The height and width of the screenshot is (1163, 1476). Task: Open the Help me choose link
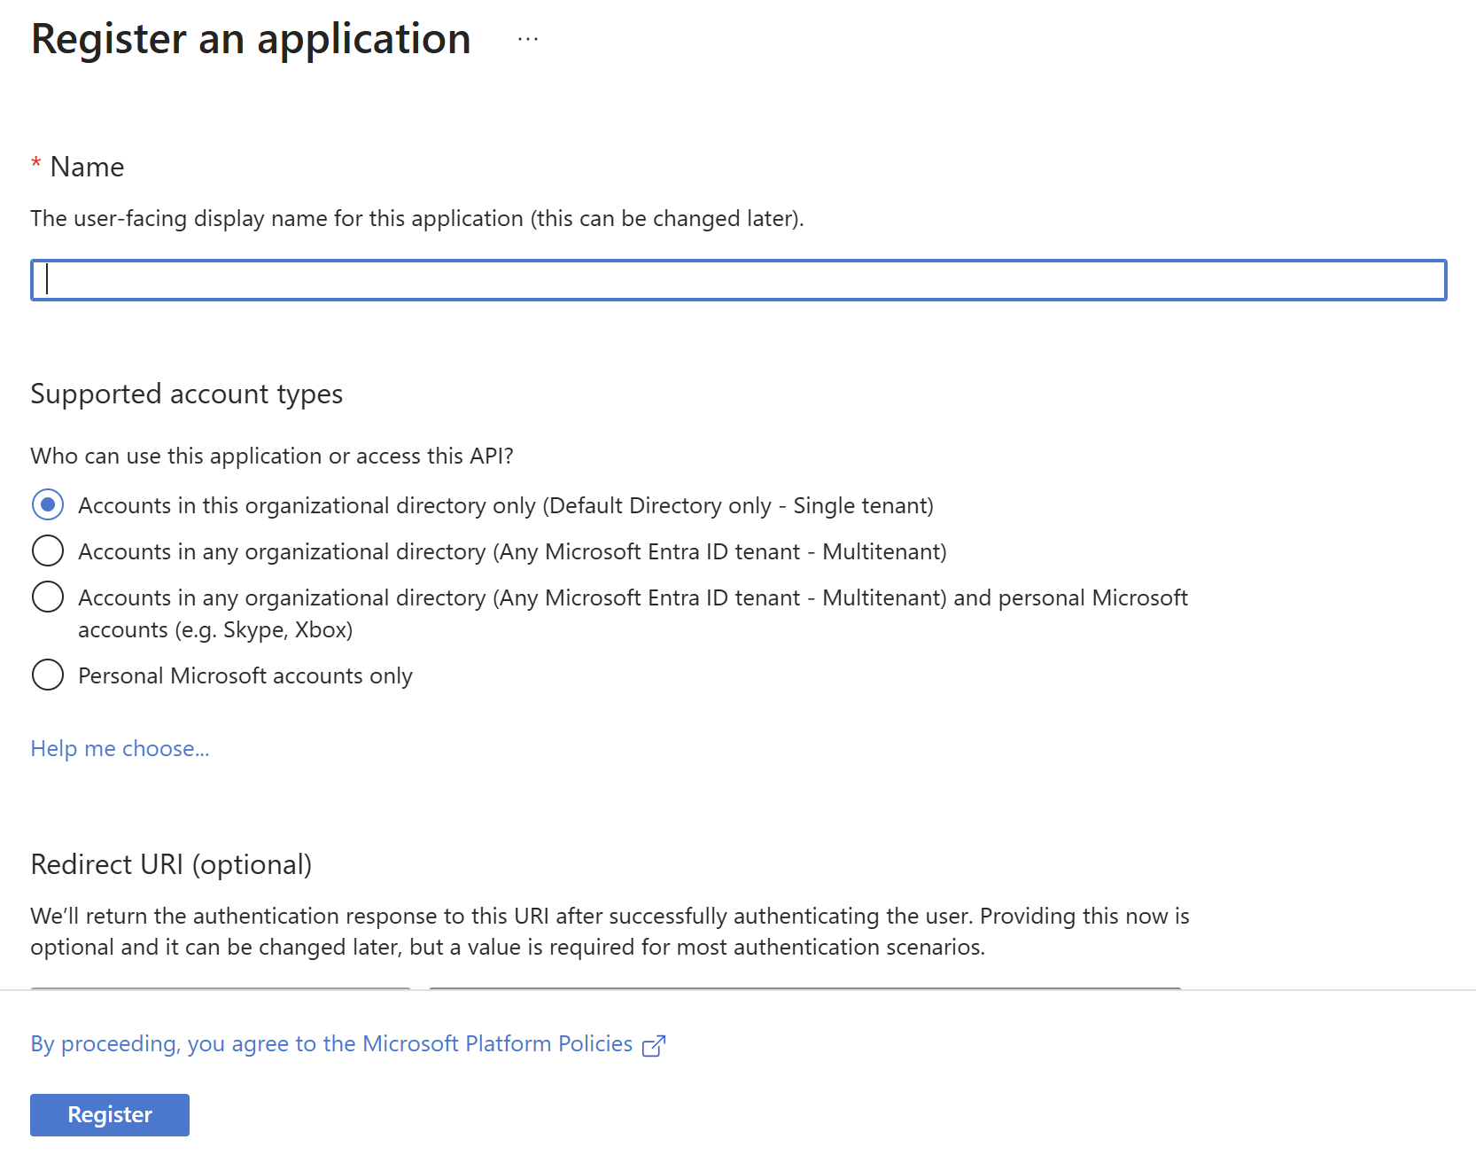[120, 749]
